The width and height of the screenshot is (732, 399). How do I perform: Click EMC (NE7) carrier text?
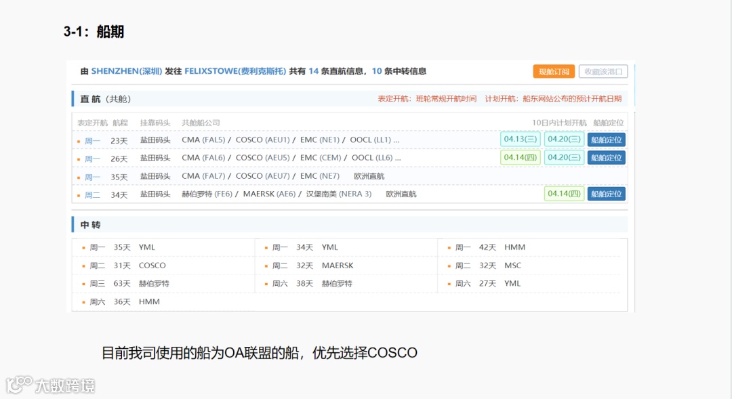pyautogui.click(x=320, y=176)
